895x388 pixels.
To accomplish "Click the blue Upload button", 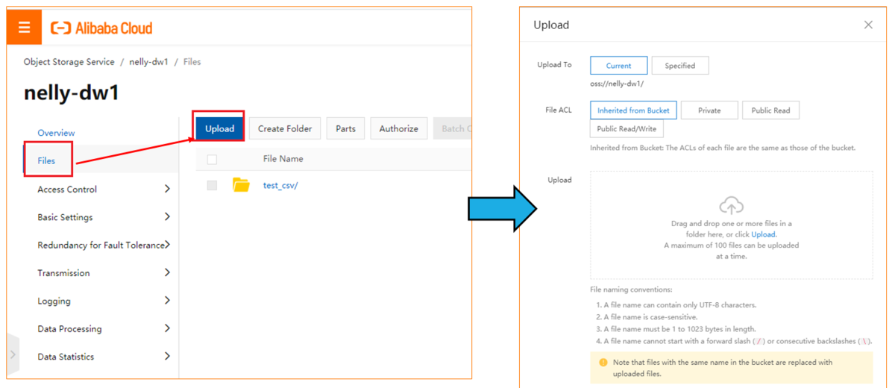I will (x=219, y=128).
